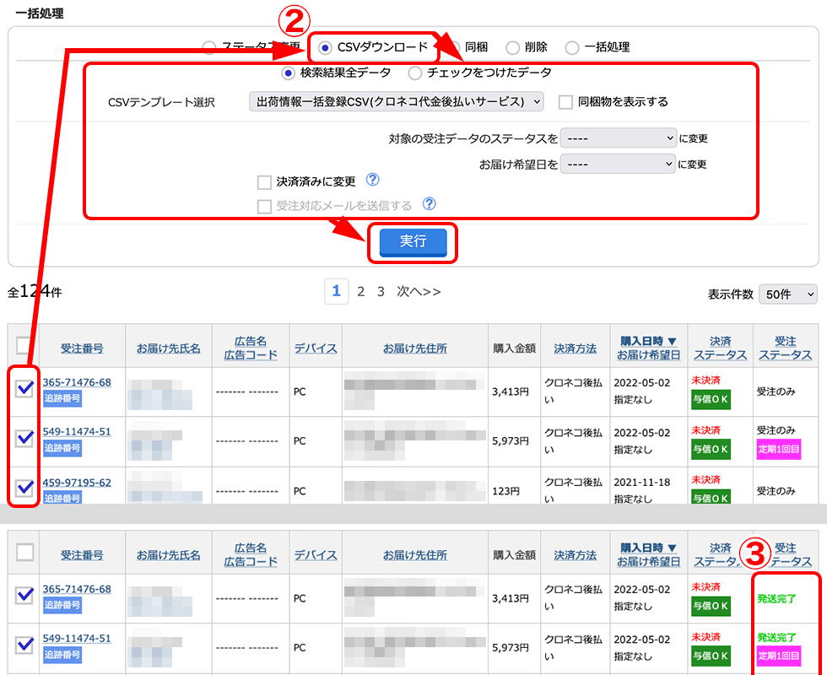This screenshot has width=827, height=675.
Task: Select the 一括処理 radio option
Action: click(572, 48)
